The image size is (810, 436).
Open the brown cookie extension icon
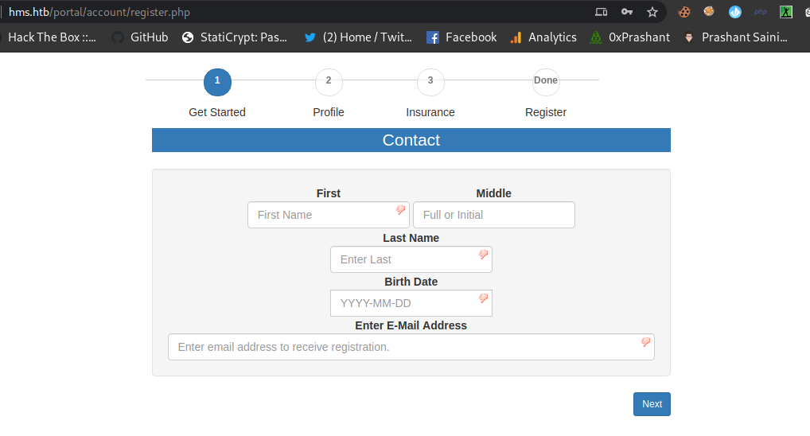click(683, 12)
